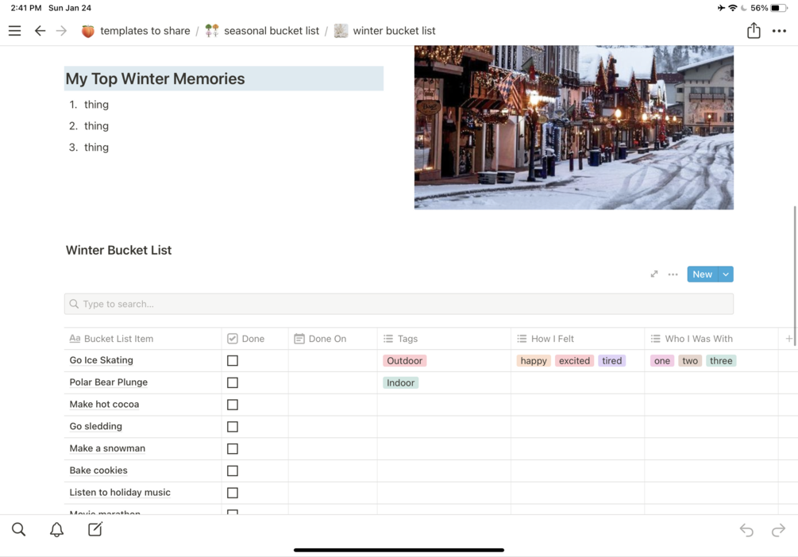Navigate to templates to share breadcrumb

145,31
